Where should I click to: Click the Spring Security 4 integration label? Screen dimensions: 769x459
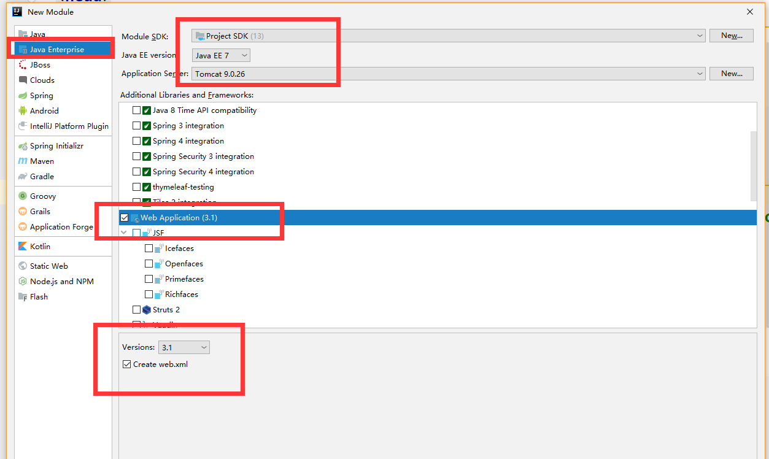click(x=203, y=172)
